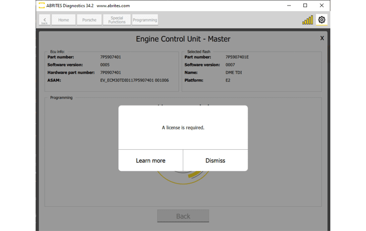Close the ABRITES Diagnostics window

[x=321, y=6]
